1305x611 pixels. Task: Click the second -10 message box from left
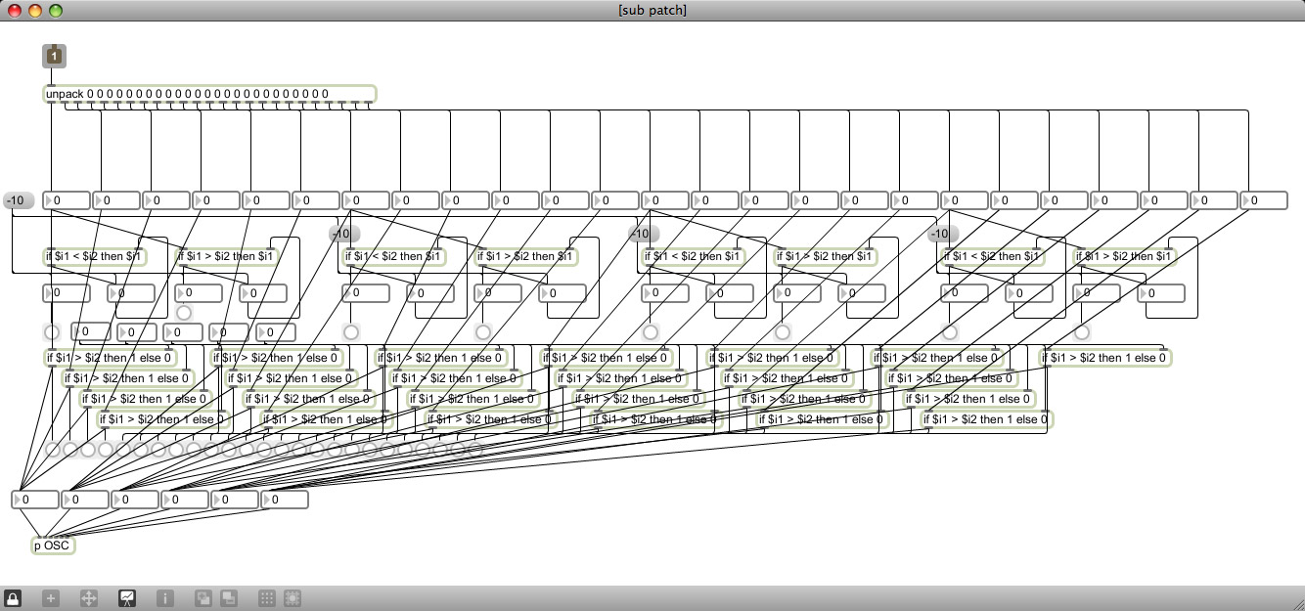344,235
